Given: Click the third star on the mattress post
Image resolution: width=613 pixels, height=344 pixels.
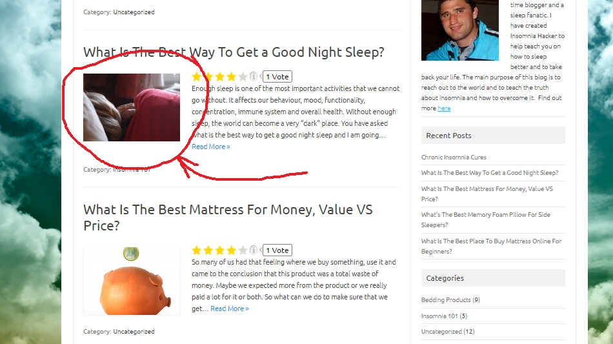Looking at the screenshot, I should click(x=219, y=250).
